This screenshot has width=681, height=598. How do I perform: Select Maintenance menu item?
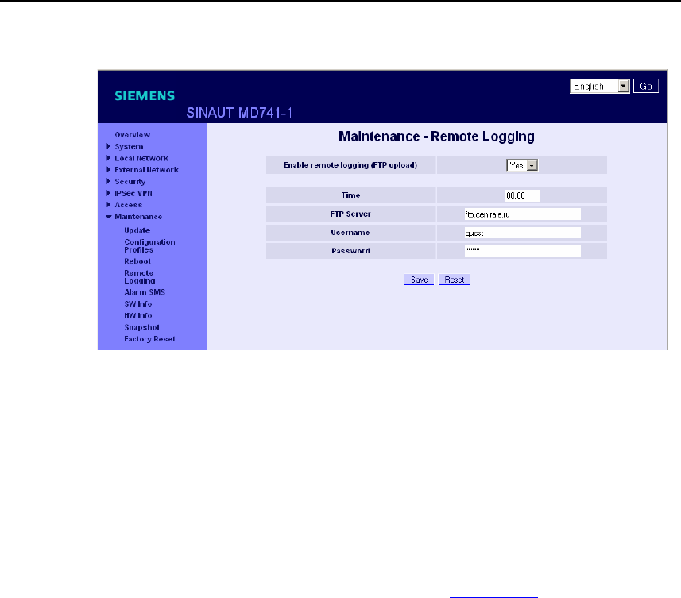pyautogui.click(x=138, y=217)
